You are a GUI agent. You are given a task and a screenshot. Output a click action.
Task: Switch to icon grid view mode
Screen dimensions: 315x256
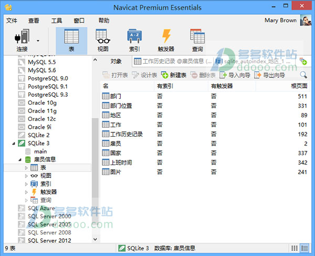click(295, 248)
